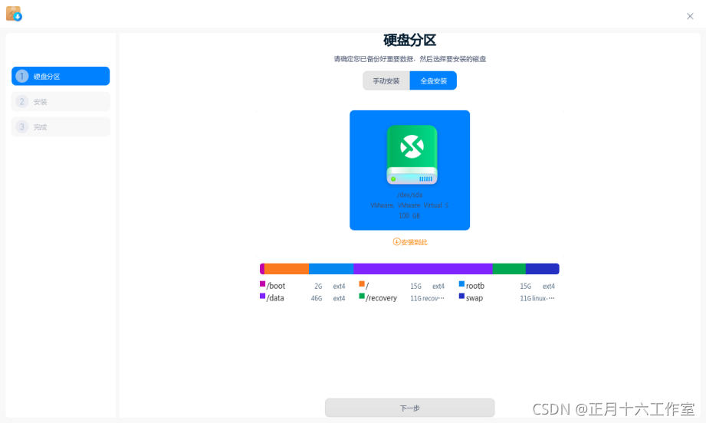This screenshot has height=423, width=706.
Task: Select step 2 安装 in sidebar
Action: 61,101
